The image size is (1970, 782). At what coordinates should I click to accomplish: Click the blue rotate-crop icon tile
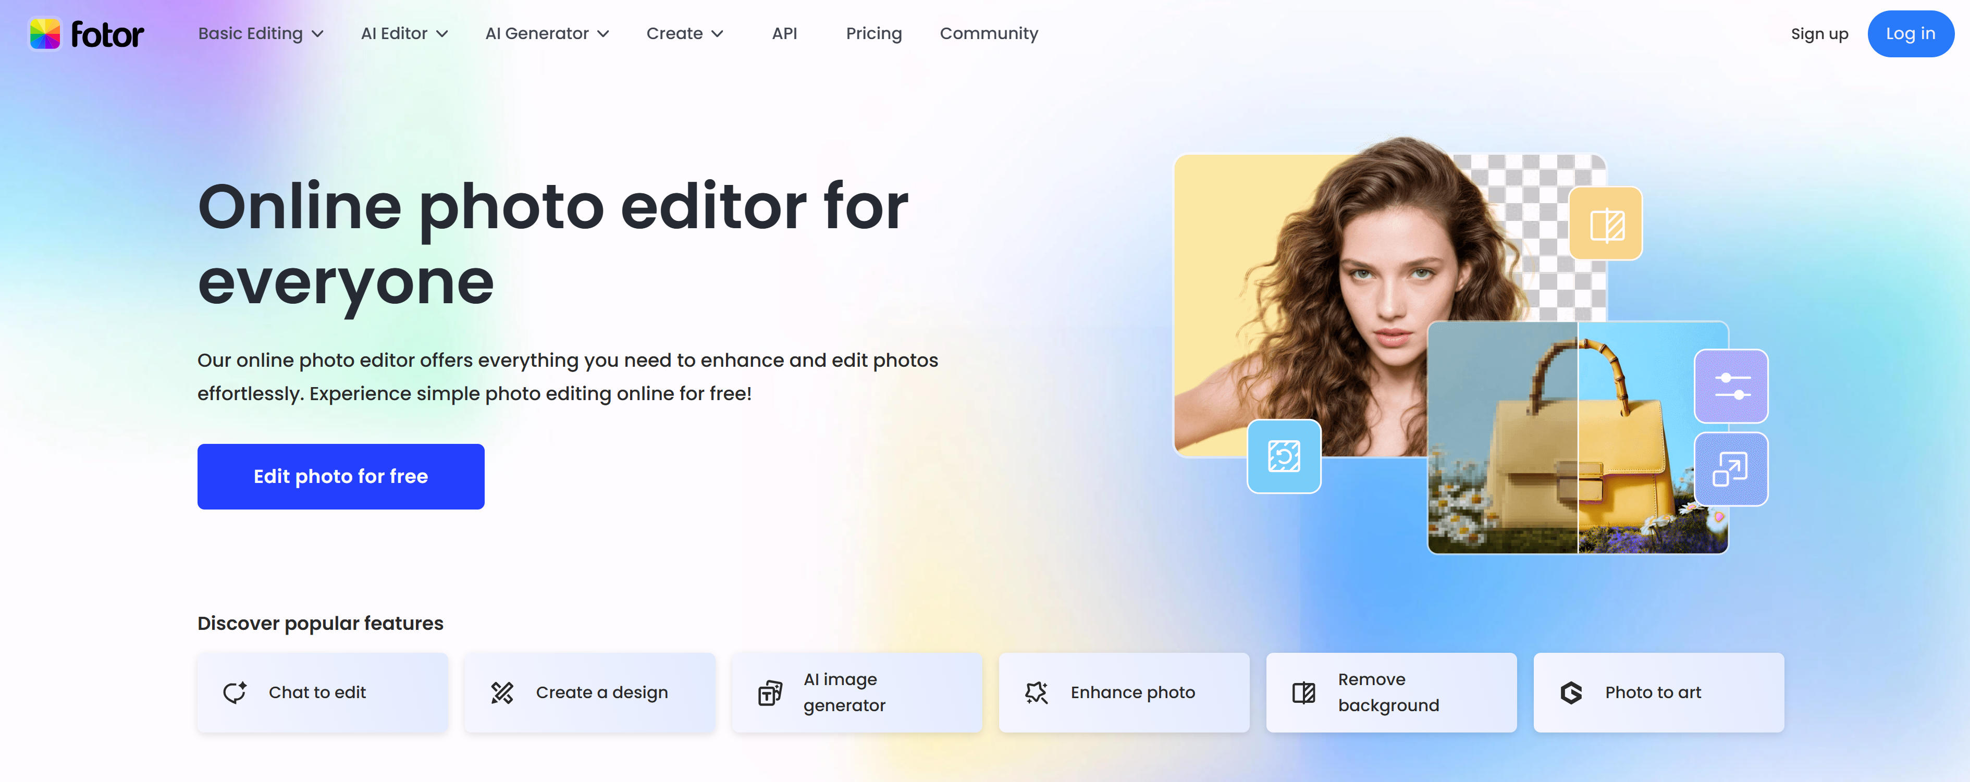[x=1283, y=456]
